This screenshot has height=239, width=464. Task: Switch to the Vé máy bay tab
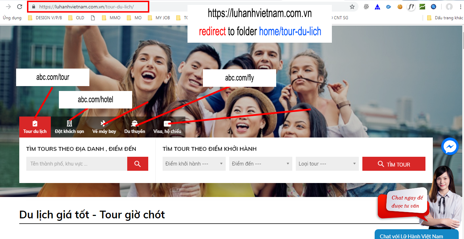[104, 127]
